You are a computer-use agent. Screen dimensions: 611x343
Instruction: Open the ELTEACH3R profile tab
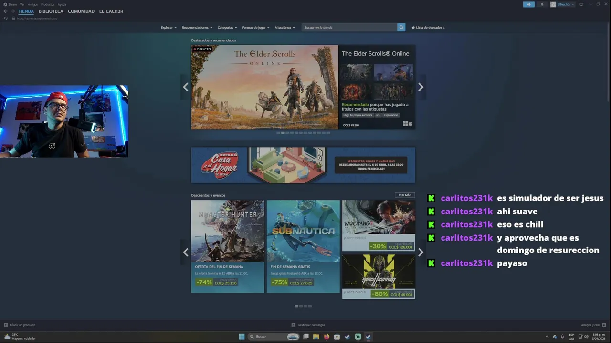[111, 11]
